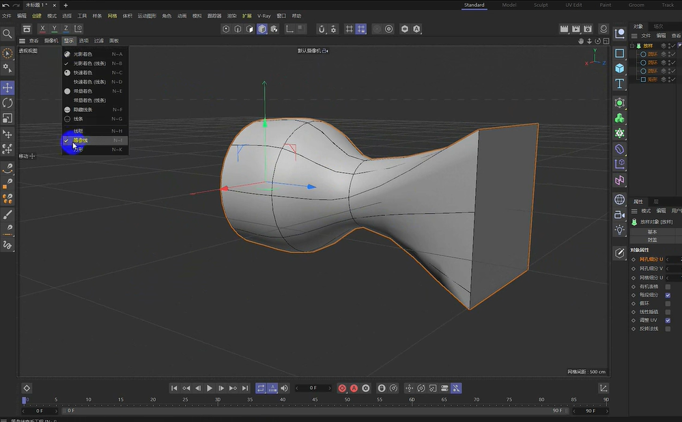
Task: Jump to the start of timeline
Action: [174, 388]
